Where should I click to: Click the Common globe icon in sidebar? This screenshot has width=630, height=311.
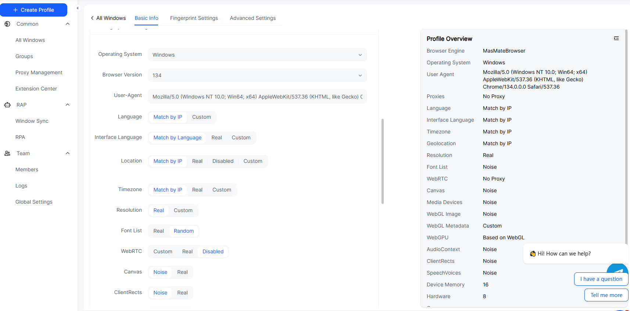(x=7, y=24)
